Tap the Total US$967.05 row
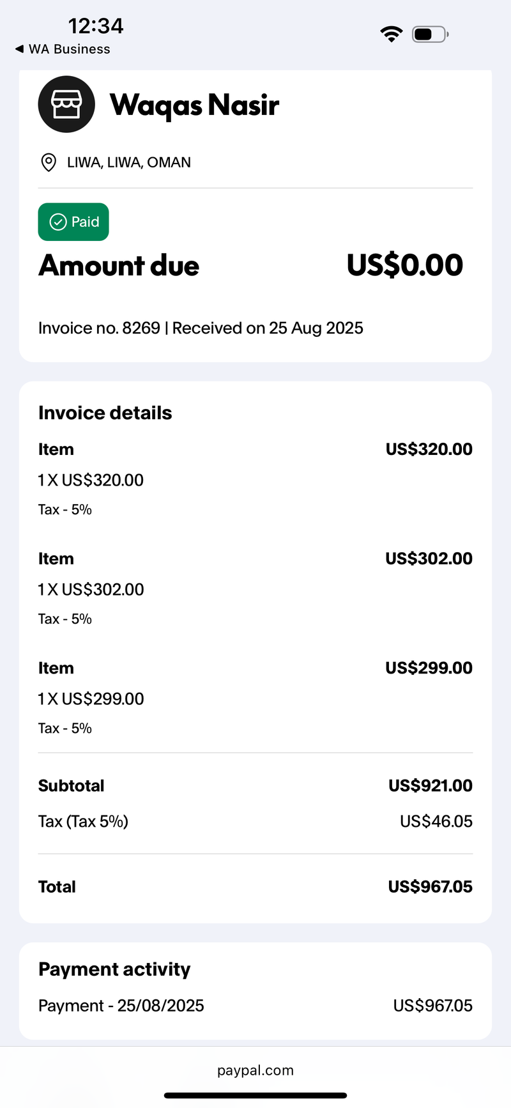511x1108 pixels. [x=256, y=886]
